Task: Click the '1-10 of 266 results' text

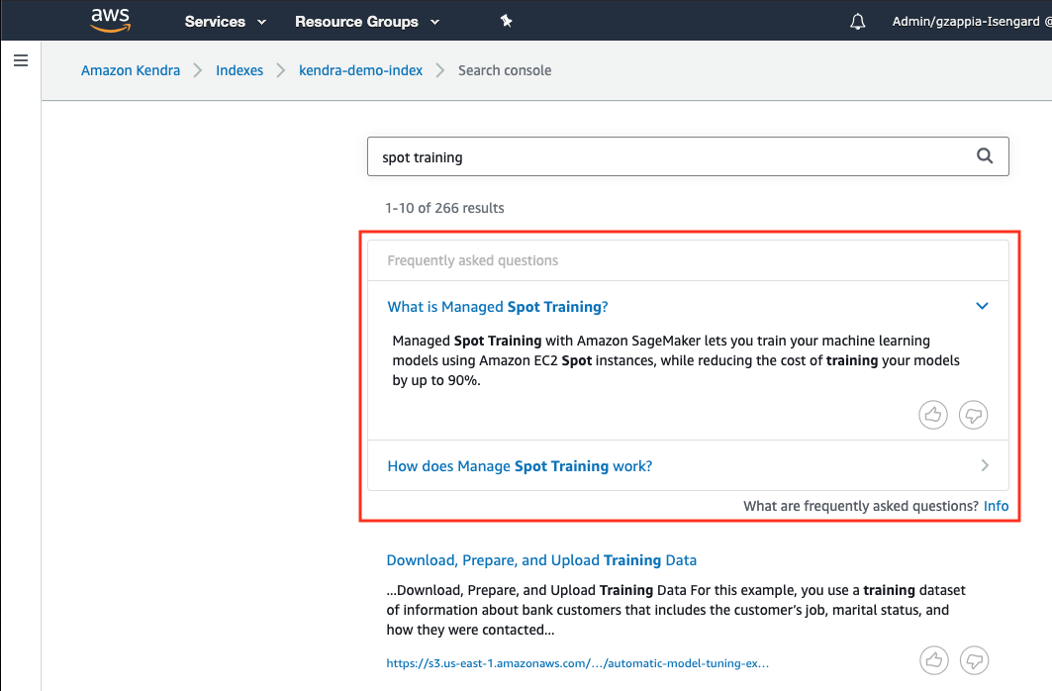Action: click(444, 208)
